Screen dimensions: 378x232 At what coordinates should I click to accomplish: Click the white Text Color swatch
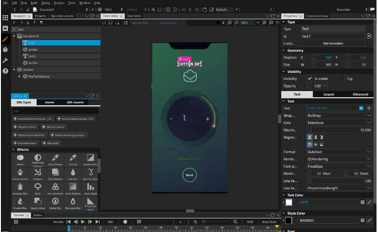(x=289, y=202)
